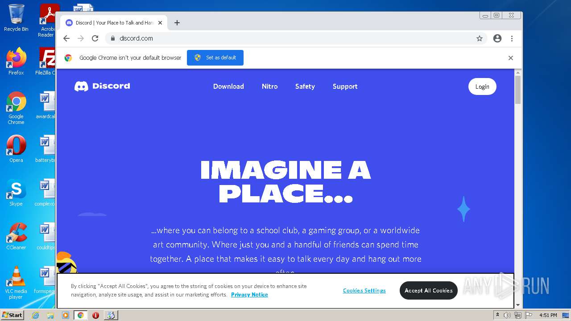Open the Chrome three-dot menu

(512, 38)
